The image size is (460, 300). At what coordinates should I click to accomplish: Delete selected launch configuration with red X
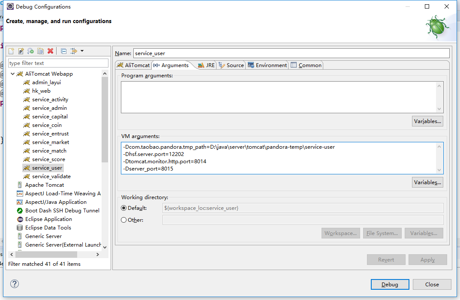pos(51,51)
